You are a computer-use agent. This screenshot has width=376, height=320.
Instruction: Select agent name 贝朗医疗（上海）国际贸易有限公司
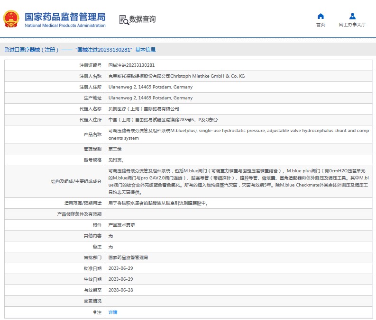[144, 109]
